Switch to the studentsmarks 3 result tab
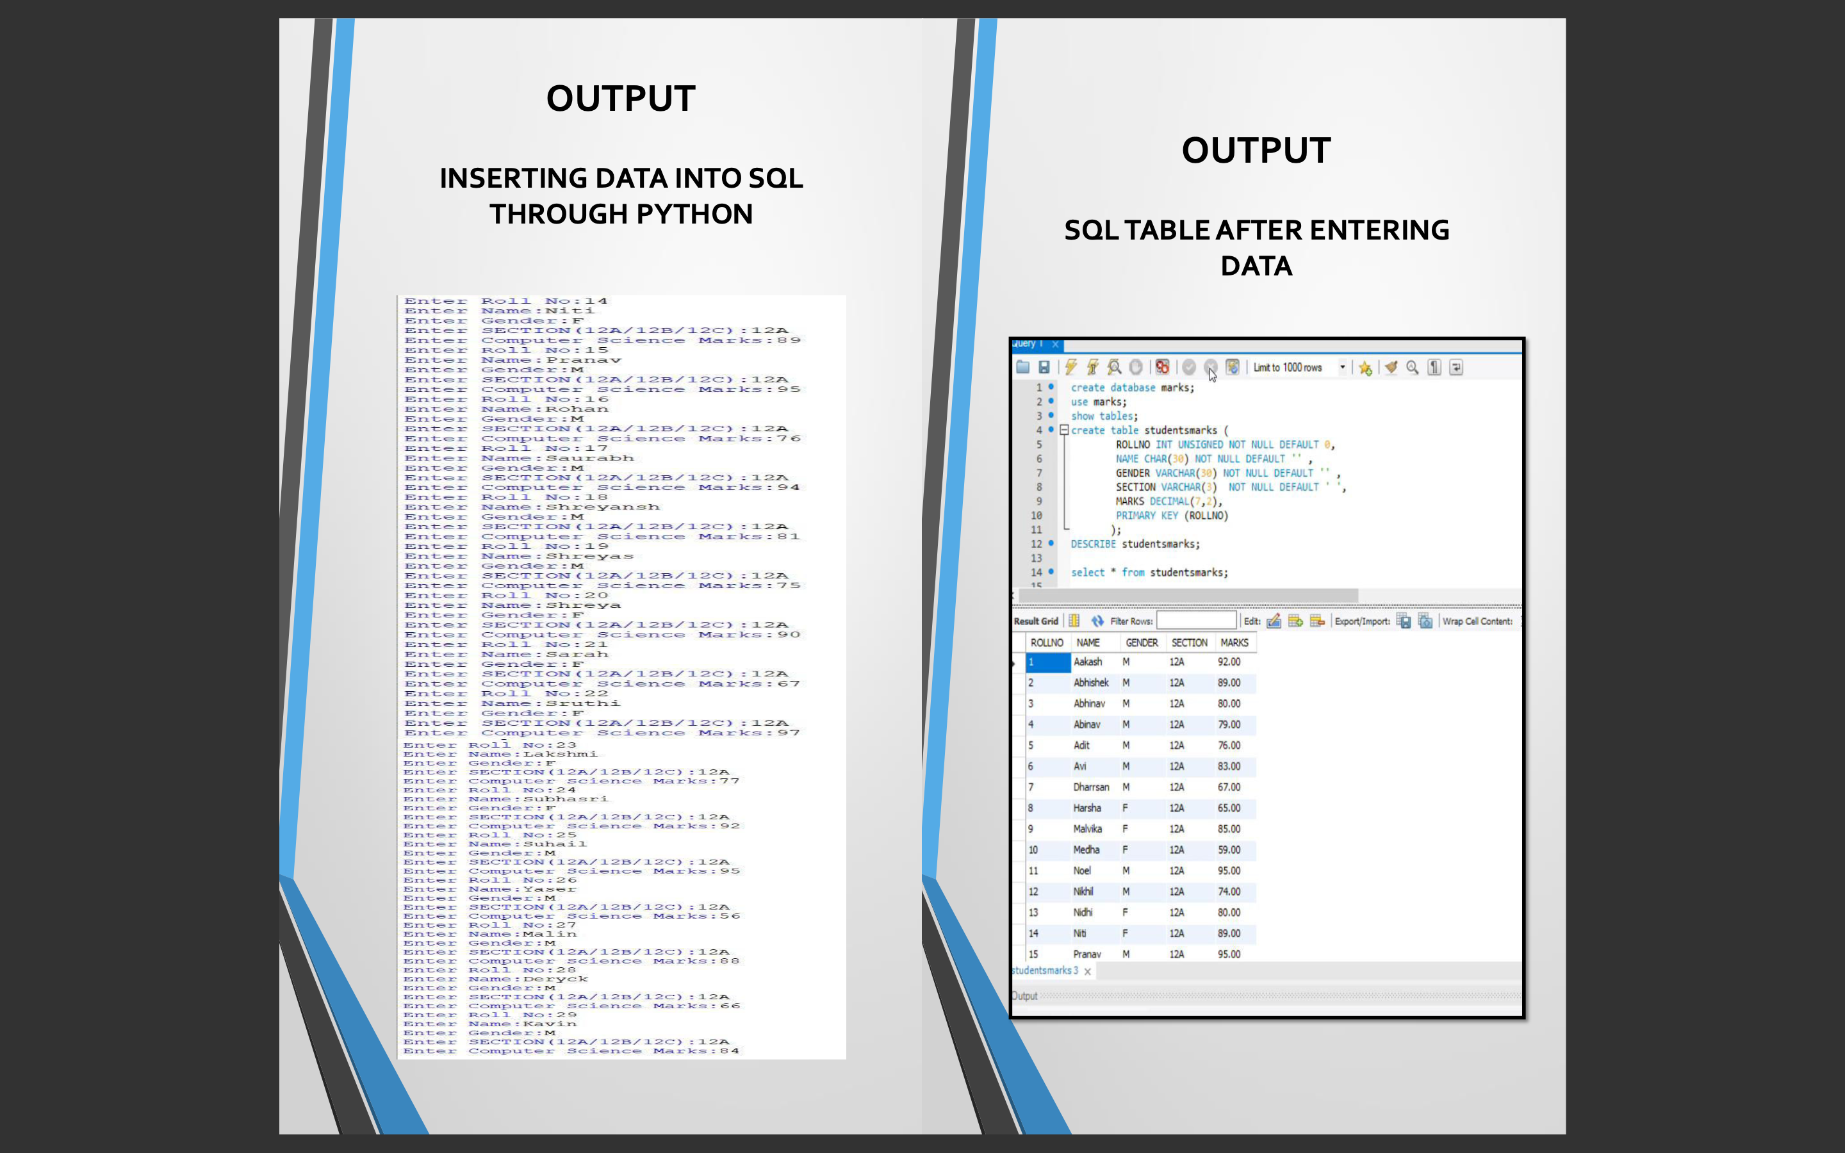 click(x=1044, y=970)
